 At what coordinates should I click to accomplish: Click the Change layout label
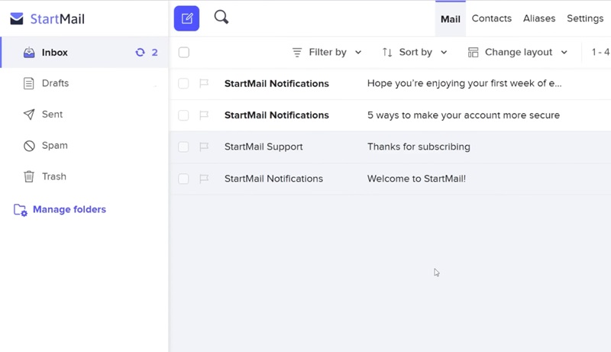[x=519, y=52]
